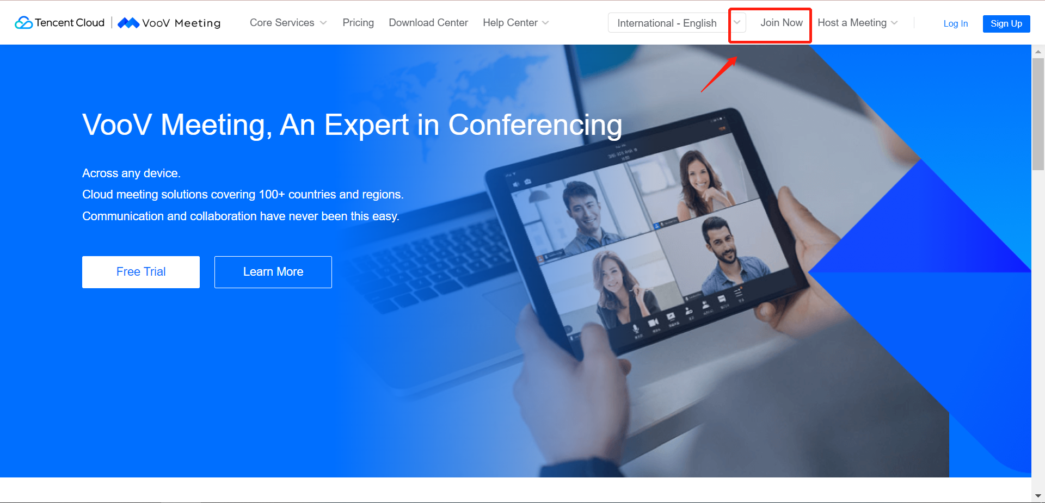Click the blue Sign Up button

click(1006, 23)
